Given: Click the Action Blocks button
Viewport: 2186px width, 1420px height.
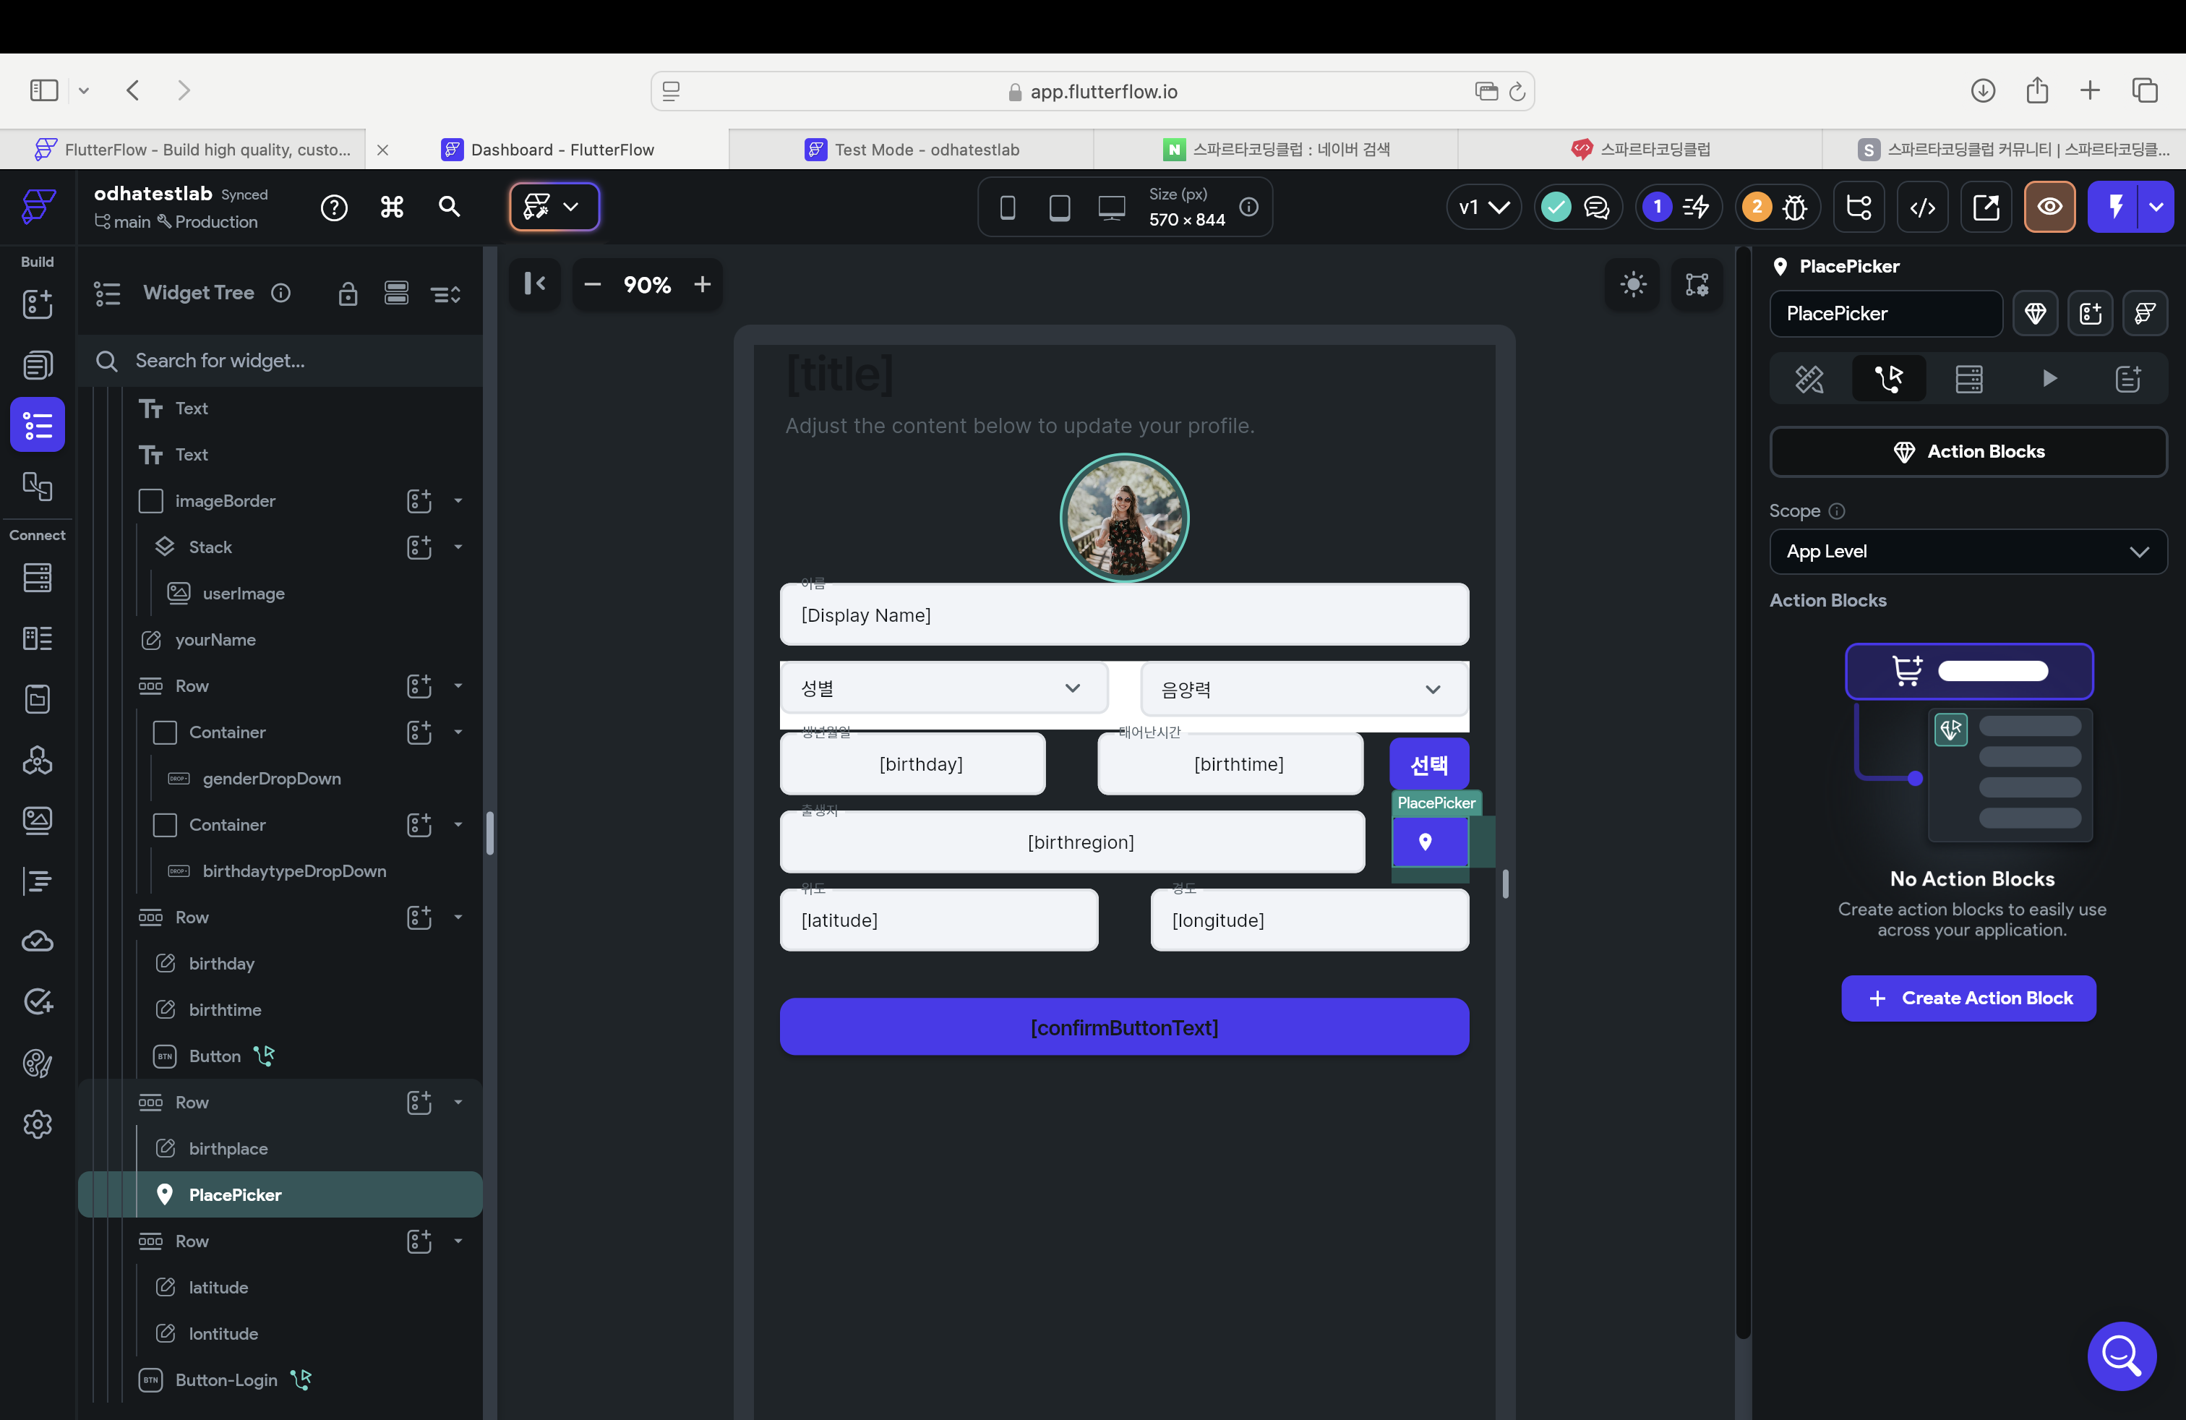Looking at the screenshot, I should pyautogui.click(x=1968, y=452).
